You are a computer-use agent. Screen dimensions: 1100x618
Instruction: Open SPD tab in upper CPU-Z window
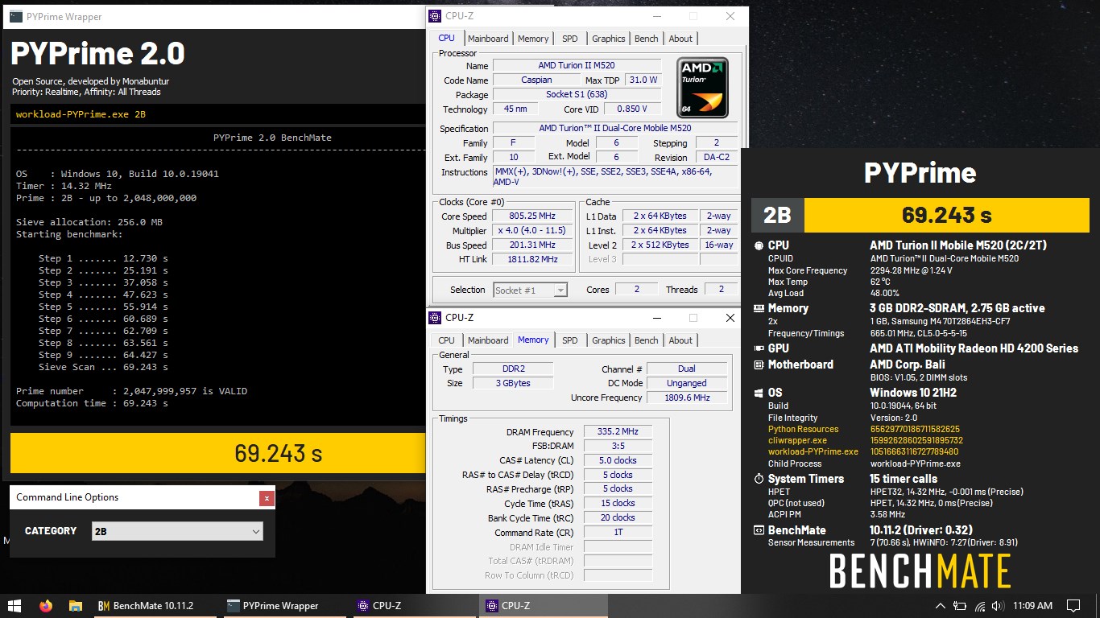tap(570, 39)
